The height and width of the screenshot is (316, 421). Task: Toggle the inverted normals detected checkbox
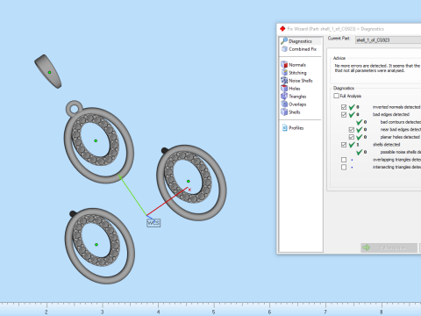click(x=344, y=107)
